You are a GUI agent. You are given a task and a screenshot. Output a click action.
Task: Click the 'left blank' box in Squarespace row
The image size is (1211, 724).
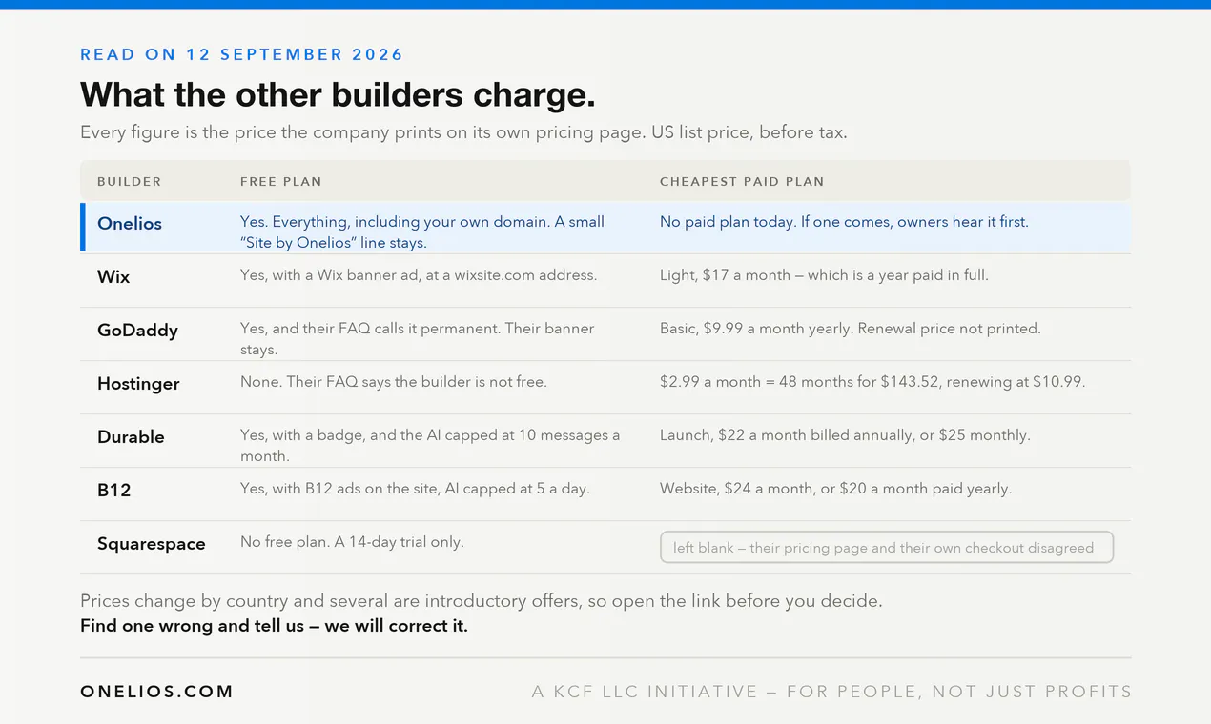click(887, 547)
